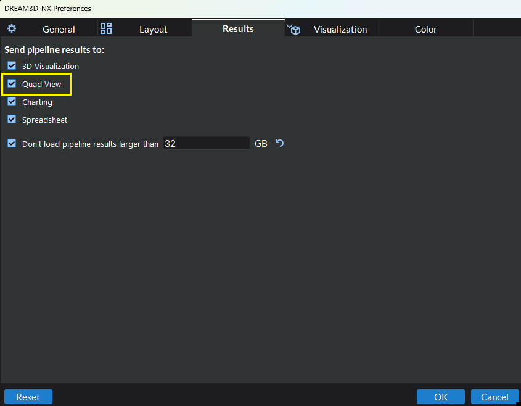Viewport: 521px width, 406px height.
Task: Open the General tab
Action: [x=49, y=29]
